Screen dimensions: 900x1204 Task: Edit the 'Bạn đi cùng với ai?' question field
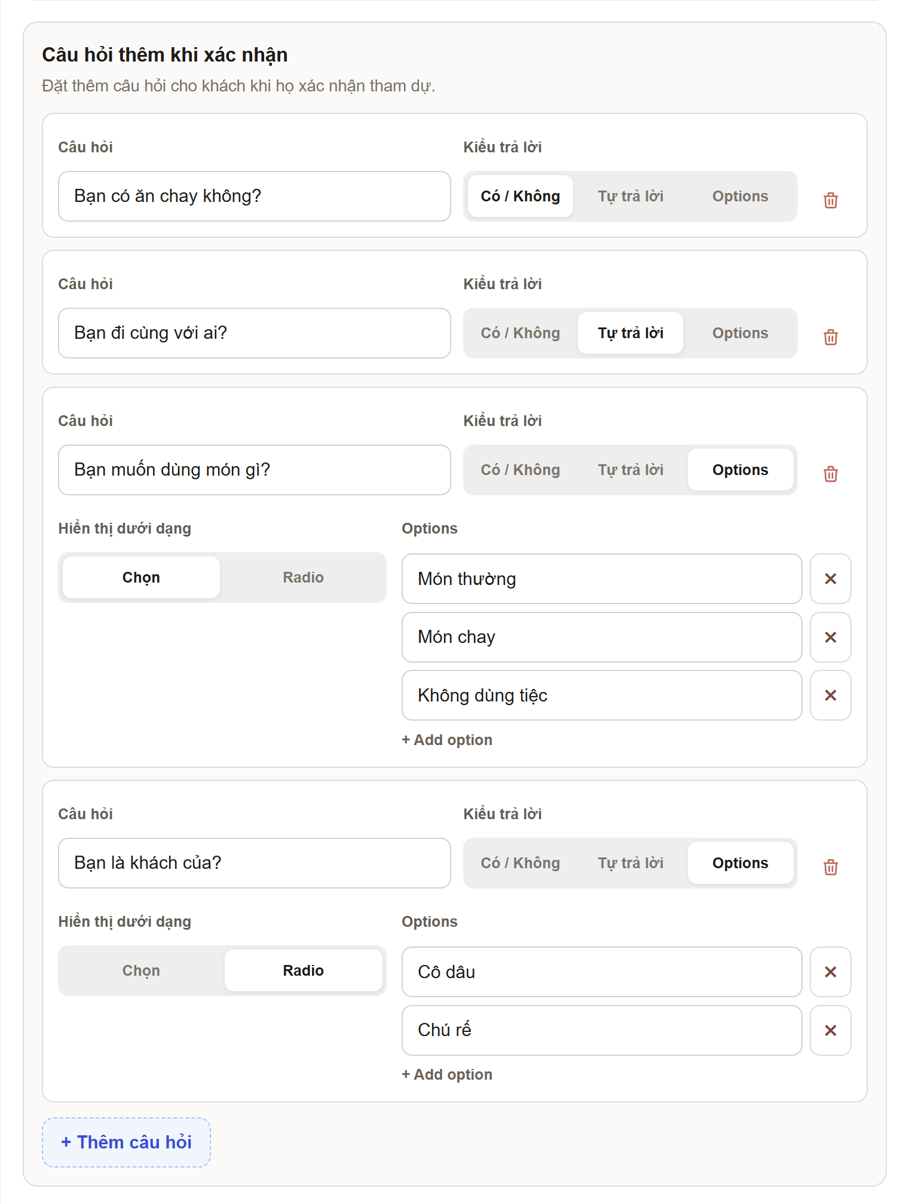click(x=255, y=333)
